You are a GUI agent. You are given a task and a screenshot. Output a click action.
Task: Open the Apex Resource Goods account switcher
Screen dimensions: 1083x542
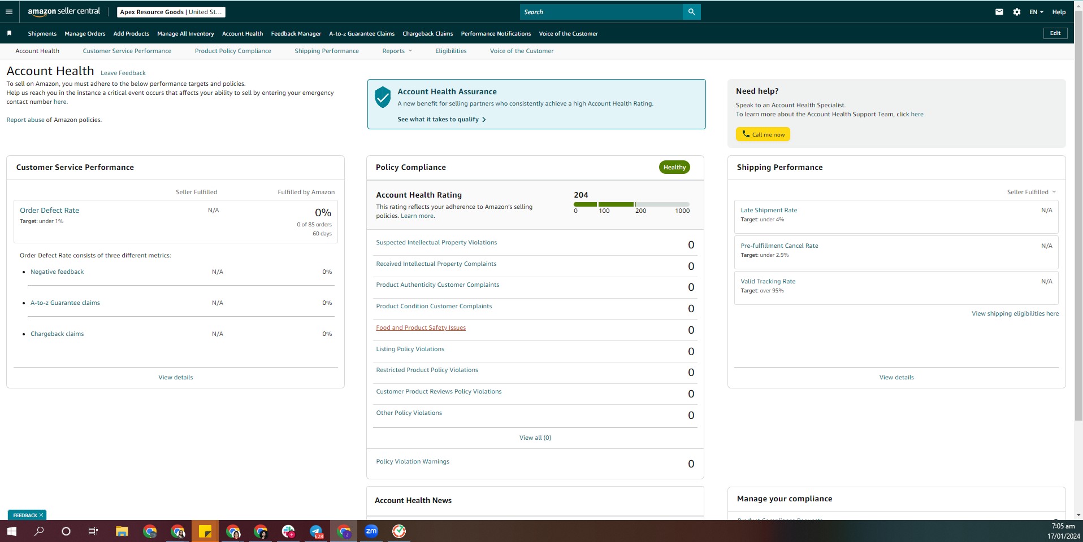tap(171, 12)
